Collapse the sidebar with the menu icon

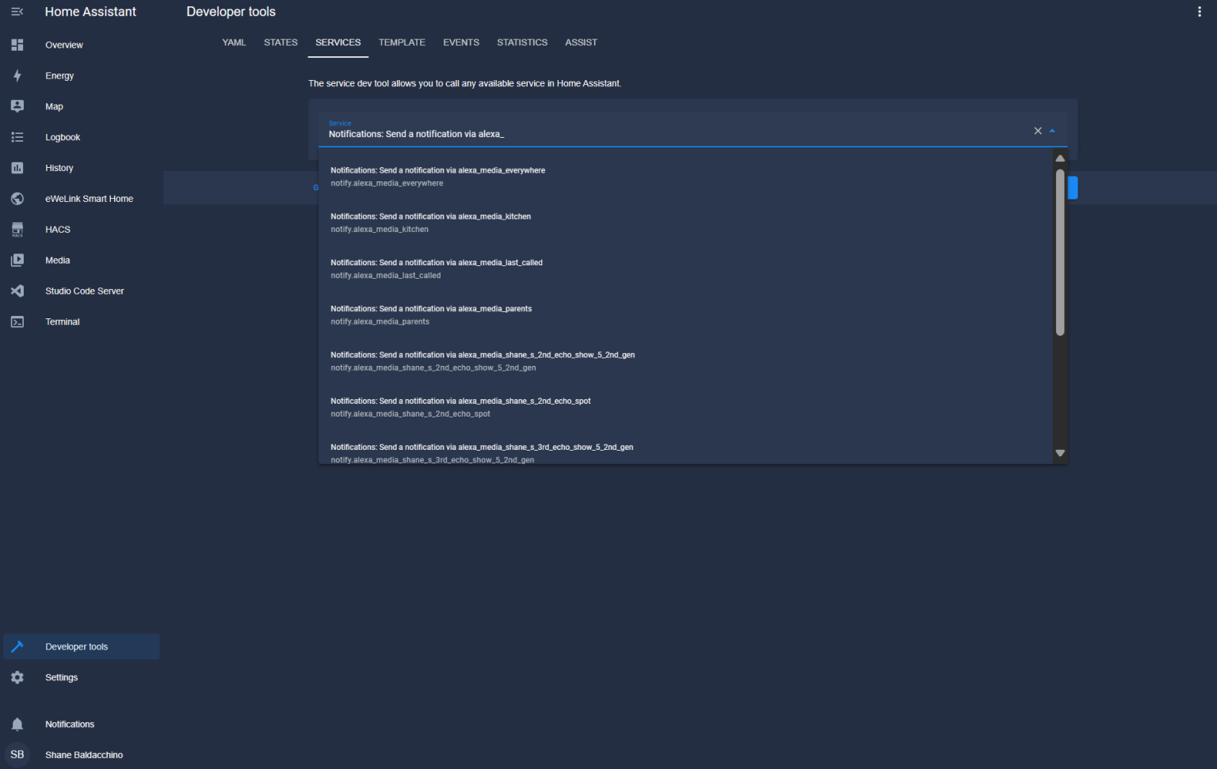click(17, 12)
